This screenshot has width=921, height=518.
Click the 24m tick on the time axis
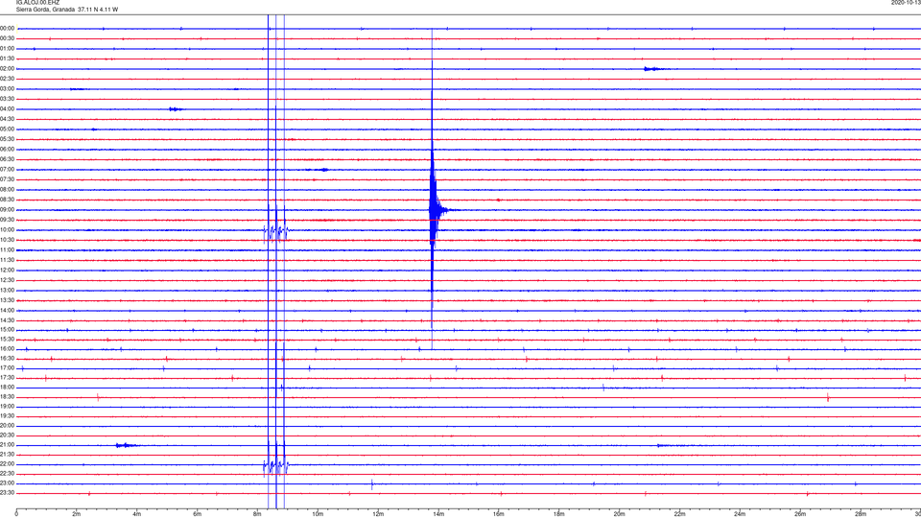click(x=740, y=514)
